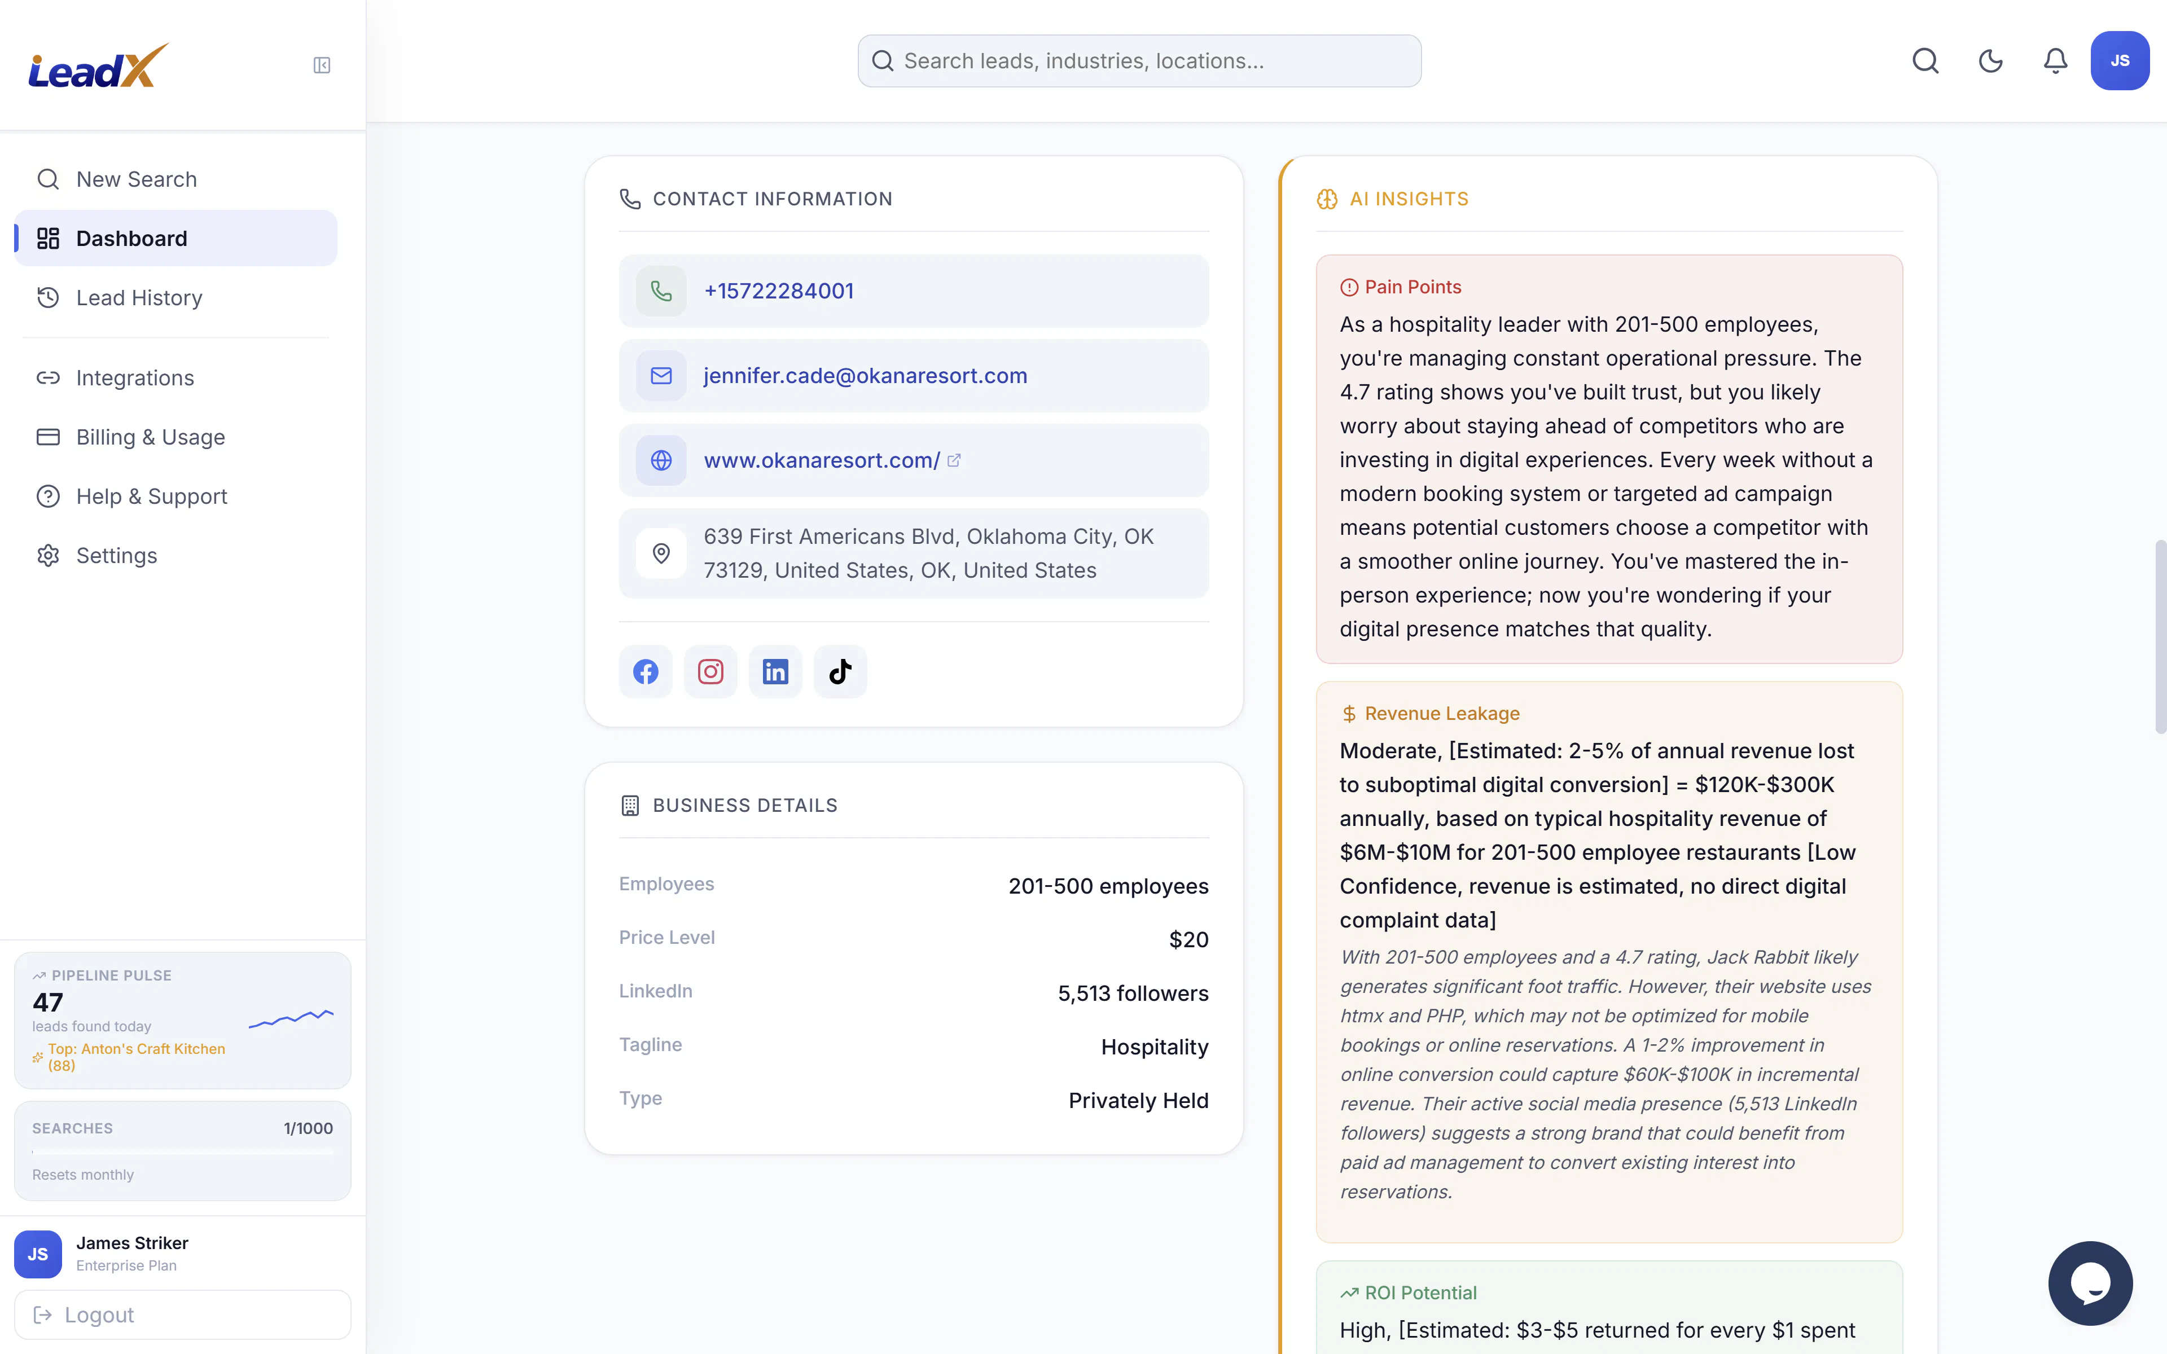Click the Pain Points heading
This screenshot has height=1354, width=2167.
pyautogui.click(x=1413, y=288)
